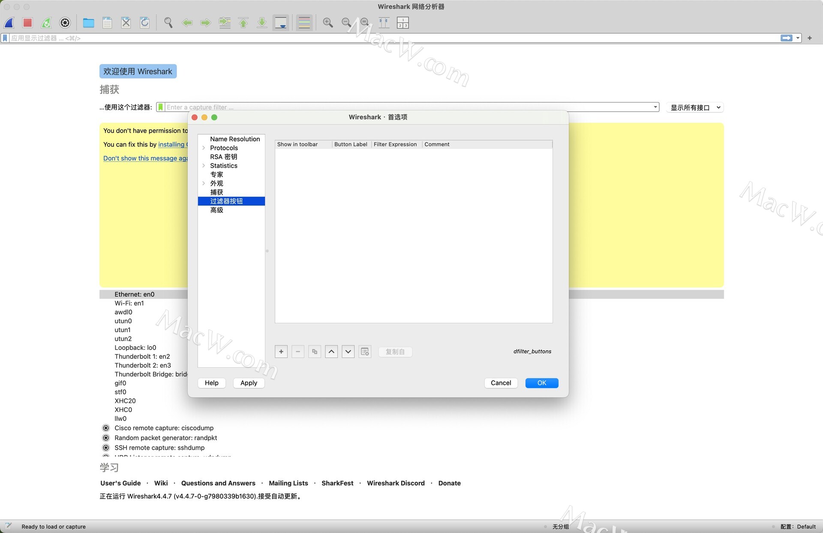Select Name Resolution in preferences tree
Image resolution: width=823 pixels, height=533 pixels.
(x=235, y=139)
